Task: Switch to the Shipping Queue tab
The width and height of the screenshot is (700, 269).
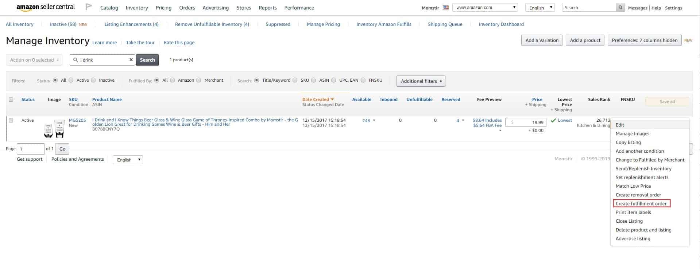Action: point(445,24)
